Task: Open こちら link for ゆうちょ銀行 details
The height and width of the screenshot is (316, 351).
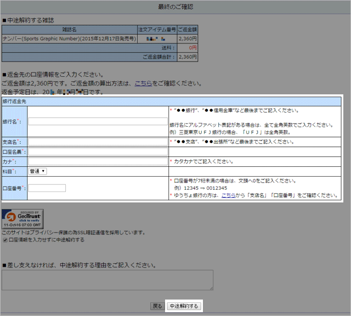Action: tap(228, 195)
